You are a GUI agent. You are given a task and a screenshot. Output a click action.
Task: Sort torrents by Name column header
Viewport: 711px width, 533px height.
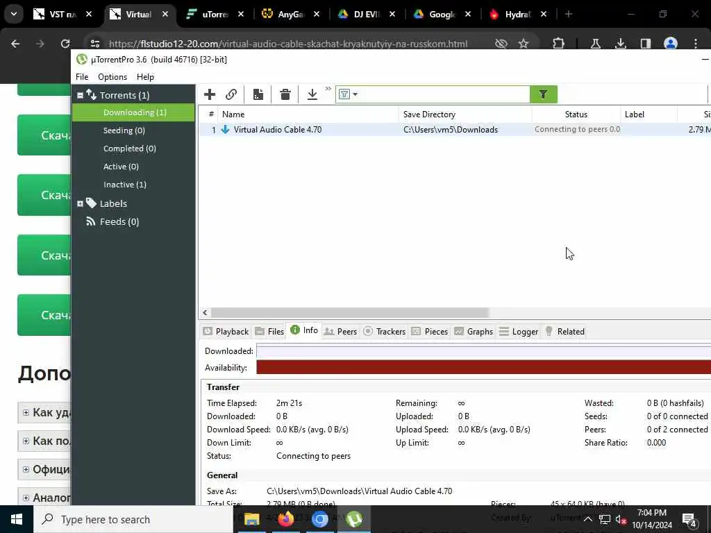[x=308, y=115]
